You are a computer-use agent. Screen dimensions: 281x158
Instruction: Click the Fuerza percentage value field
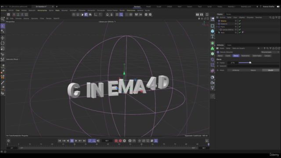point(233,63)
